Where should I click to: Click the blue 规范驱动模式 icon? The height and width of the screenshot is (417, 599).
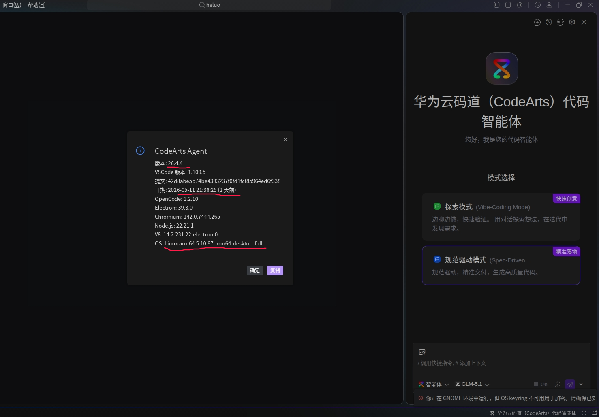pos(437,260)
